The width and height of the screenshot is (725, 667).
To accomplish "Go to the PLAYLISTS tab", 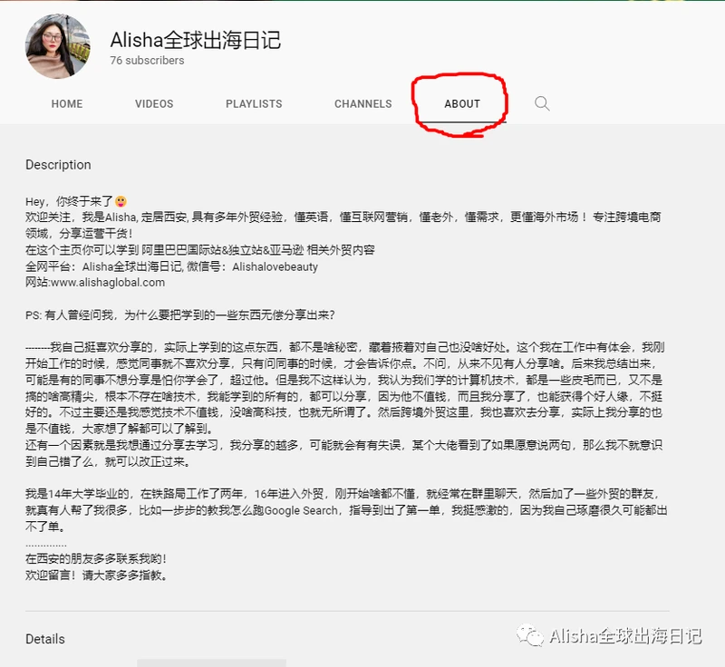I will [254, 104].
